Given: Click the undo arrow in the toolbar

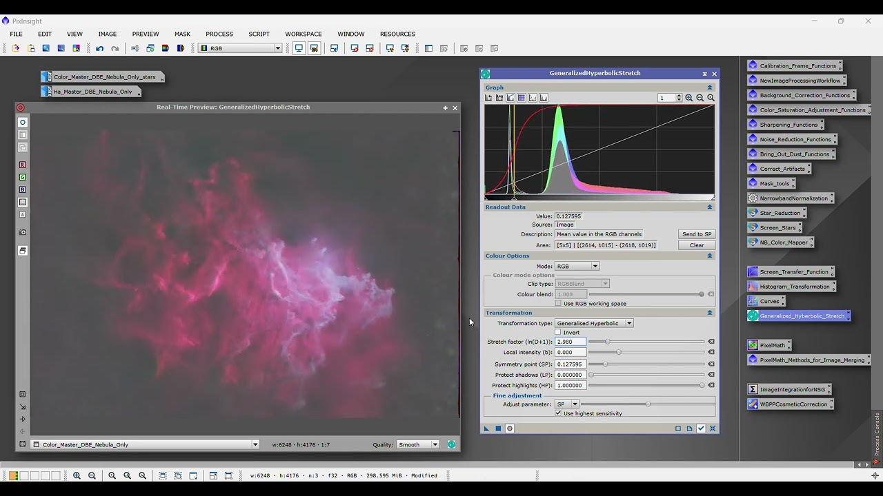Looking at the screenshot, I should tap(100, 48).
